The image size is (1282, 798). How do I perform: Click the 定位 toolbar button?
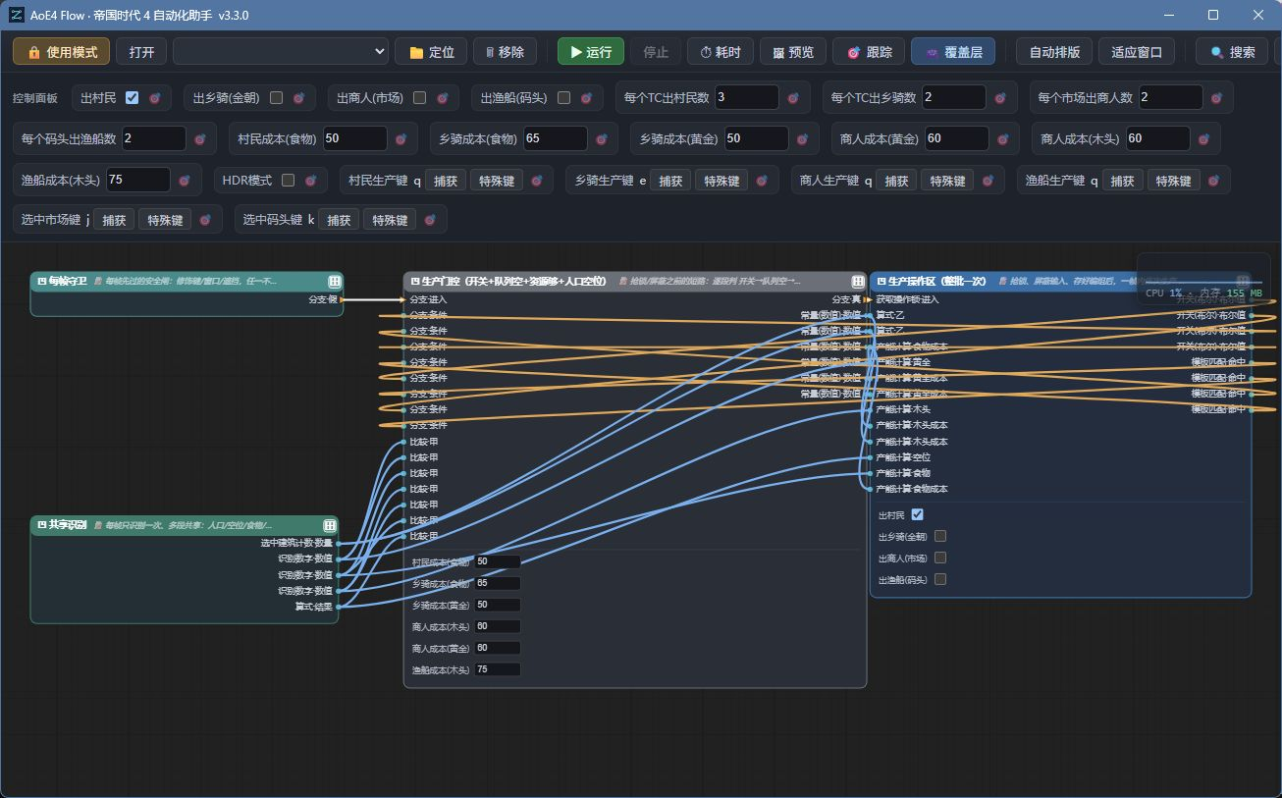(431, 52)
